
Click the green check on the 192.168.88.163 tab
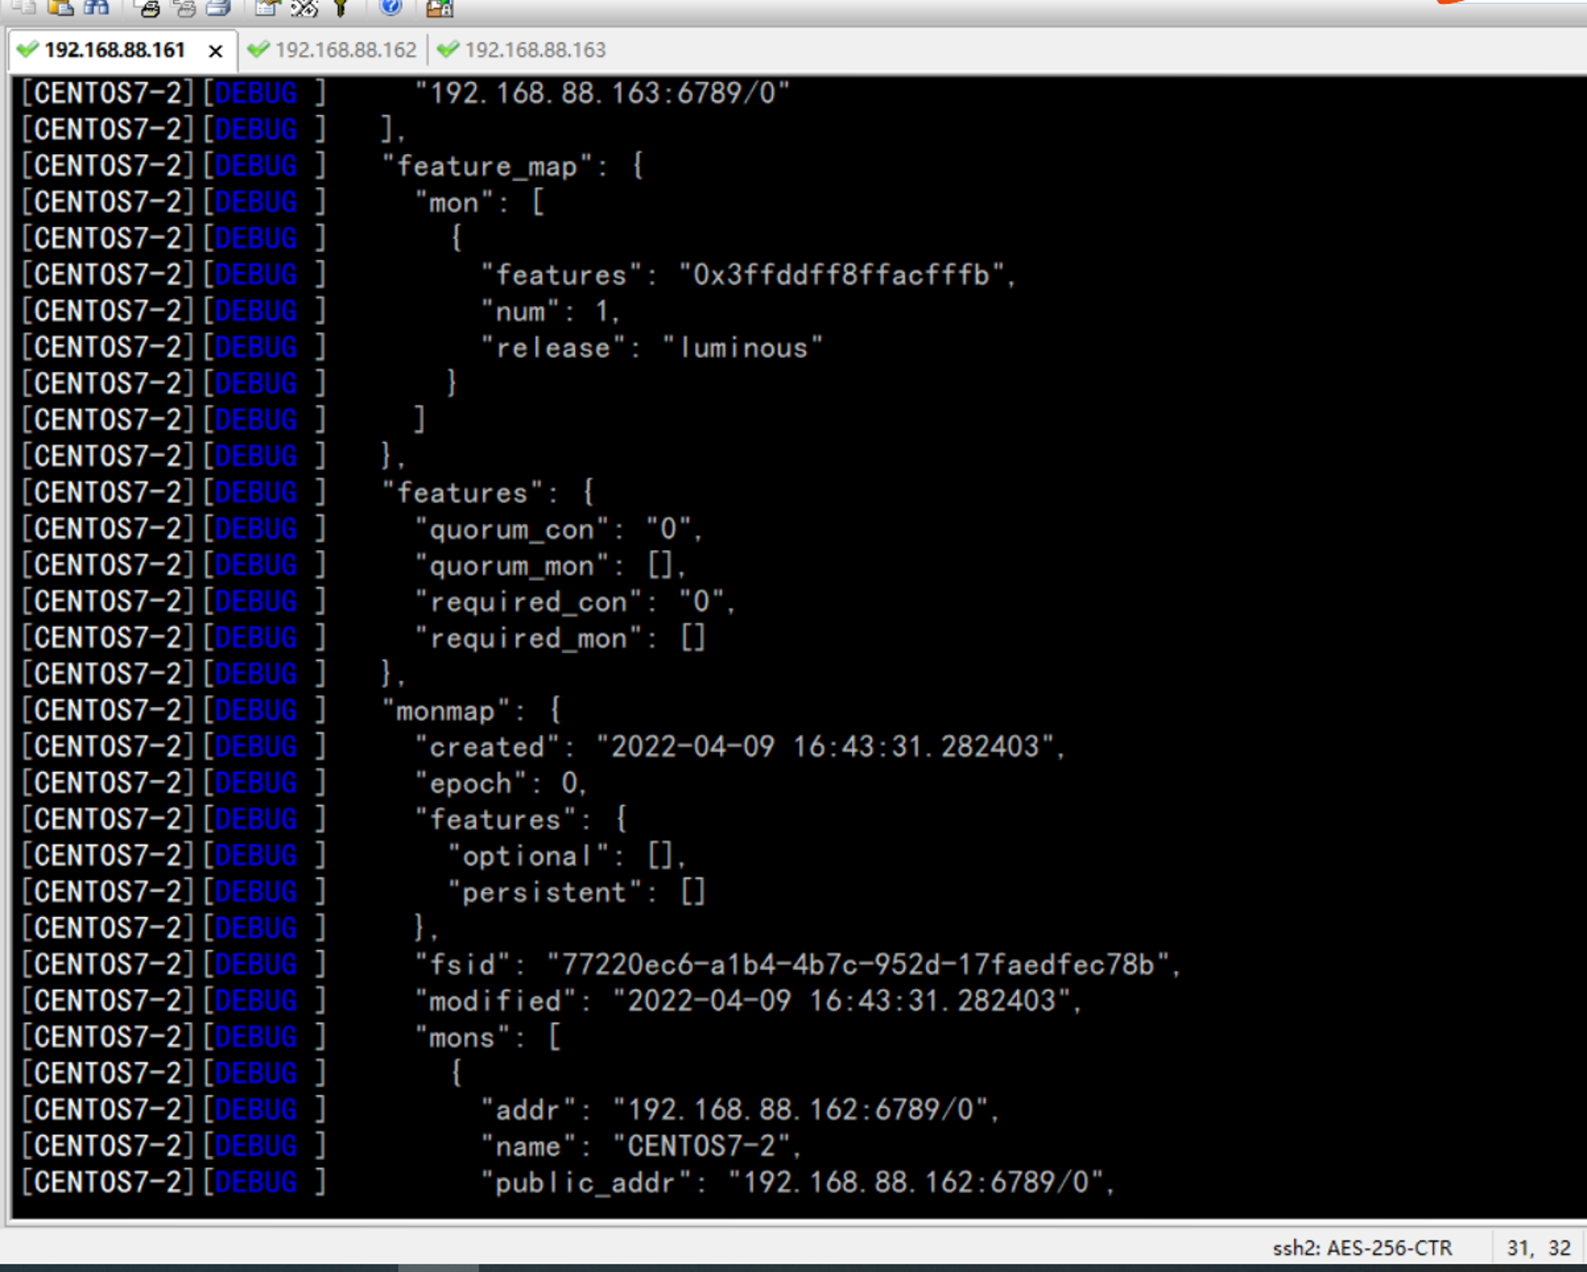click(448, 49)
